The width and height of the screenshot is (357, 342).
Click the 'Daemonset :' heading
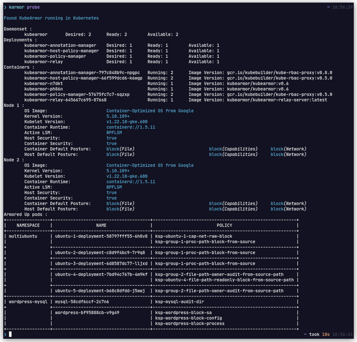[18, 29]
